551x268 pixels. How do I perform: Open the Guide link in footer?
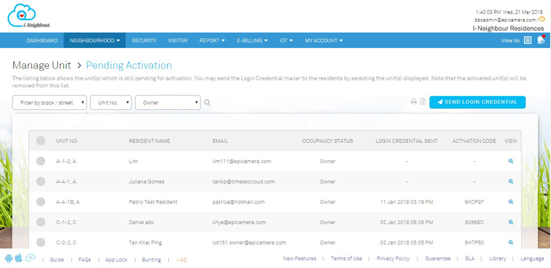point(56,260)
